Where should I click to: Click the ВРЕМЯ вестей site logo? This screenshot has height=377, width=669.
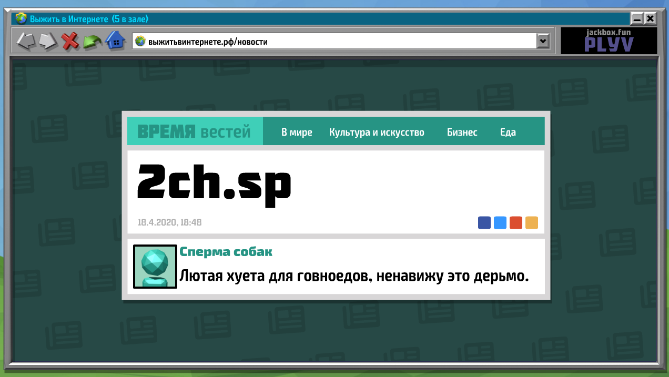[194, 131]
